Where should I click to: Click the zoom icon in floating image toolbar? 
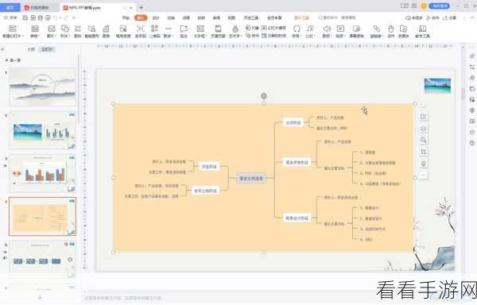tap(424, 140)
